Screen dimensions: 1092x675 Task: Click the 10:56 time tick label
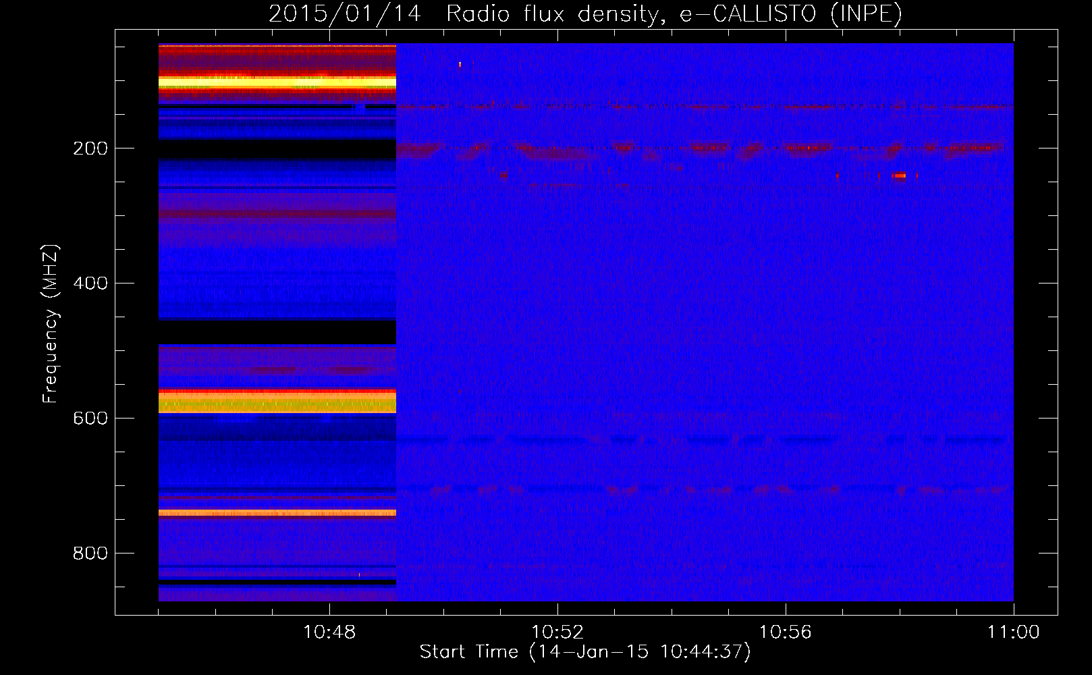point(786,632)
